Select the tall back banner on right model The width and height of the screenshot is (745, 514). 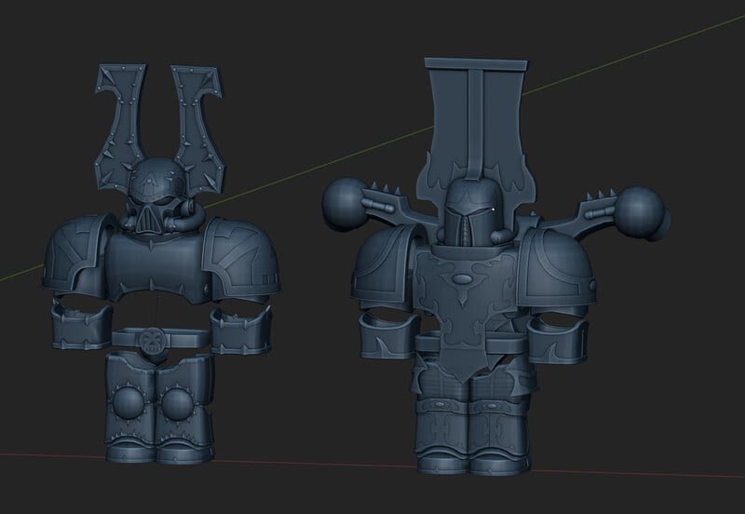coord(475,128)
